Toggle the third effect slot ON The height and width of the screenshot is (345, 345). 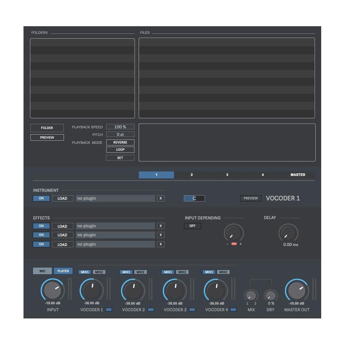tap(41, 244)
